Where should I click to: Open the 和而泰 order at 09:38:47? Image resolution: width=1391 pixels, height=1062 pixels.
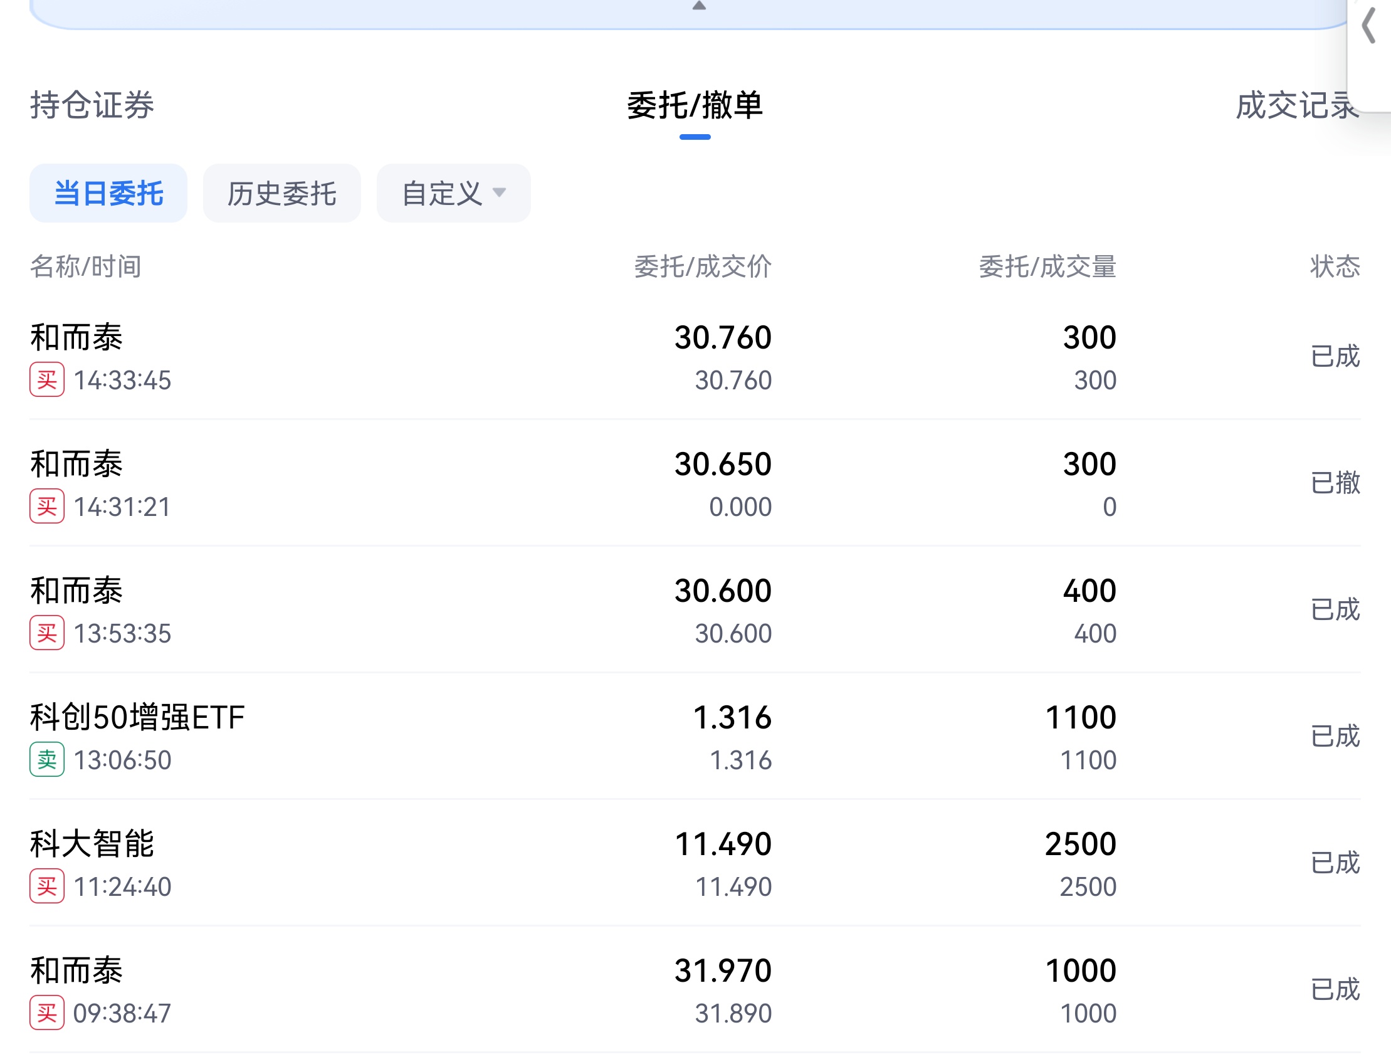point(695,990)
